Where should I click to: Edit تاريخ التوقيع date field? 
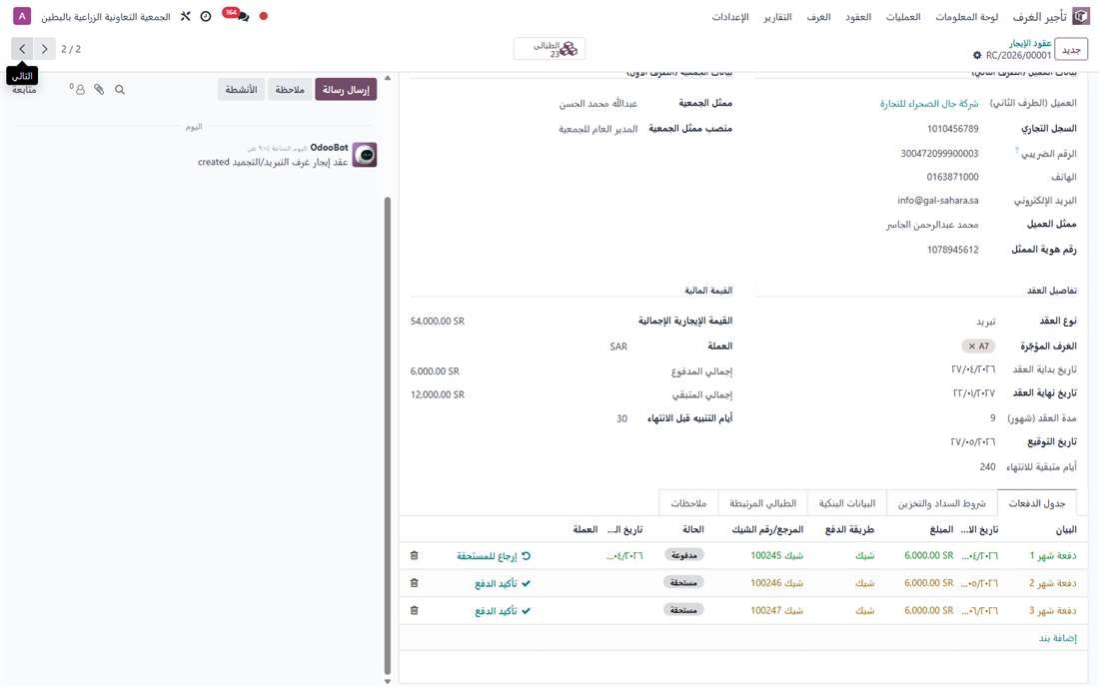[x=972, y=442]
